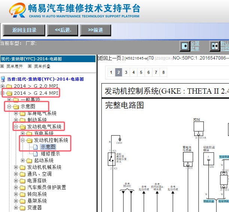Viewport: 229px width, 212px height.
Task: Collapse the 示意图 folder node
Action: click(9, 106)
